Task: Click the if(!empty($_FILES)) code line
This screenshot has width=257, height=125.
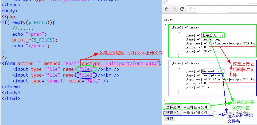Action: [x=28, y=22]
